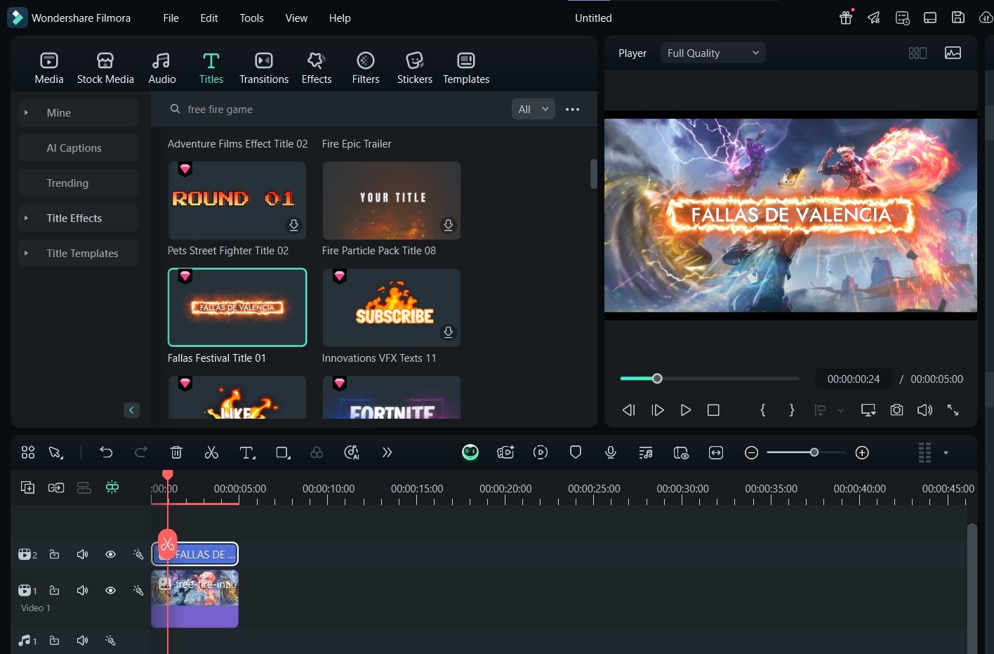Open the Effects library
The image size is (994, 654).
pos(317,69)
